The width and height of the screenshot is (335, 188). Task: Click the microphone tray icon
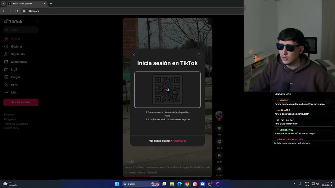click(300, 184)
